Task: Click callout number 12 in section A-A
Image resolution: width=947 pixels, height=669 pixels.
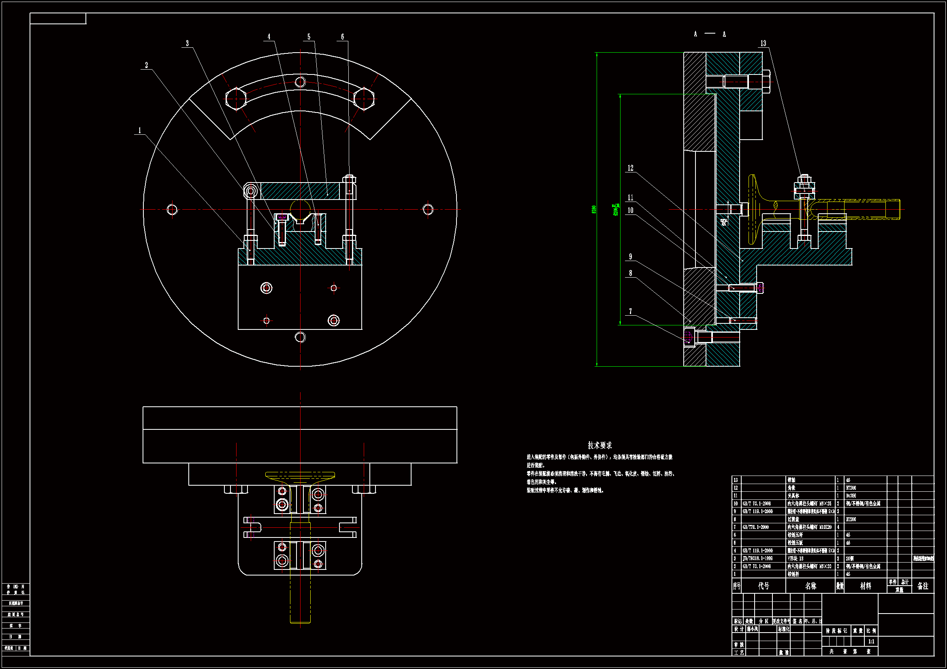Action: pos(630,168)
